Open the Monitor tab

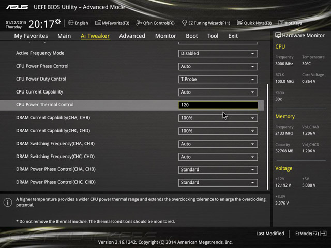pos(165,36)
